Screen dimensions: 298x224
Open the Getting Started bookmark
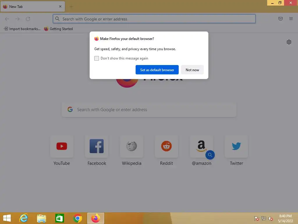pos(58,29)
